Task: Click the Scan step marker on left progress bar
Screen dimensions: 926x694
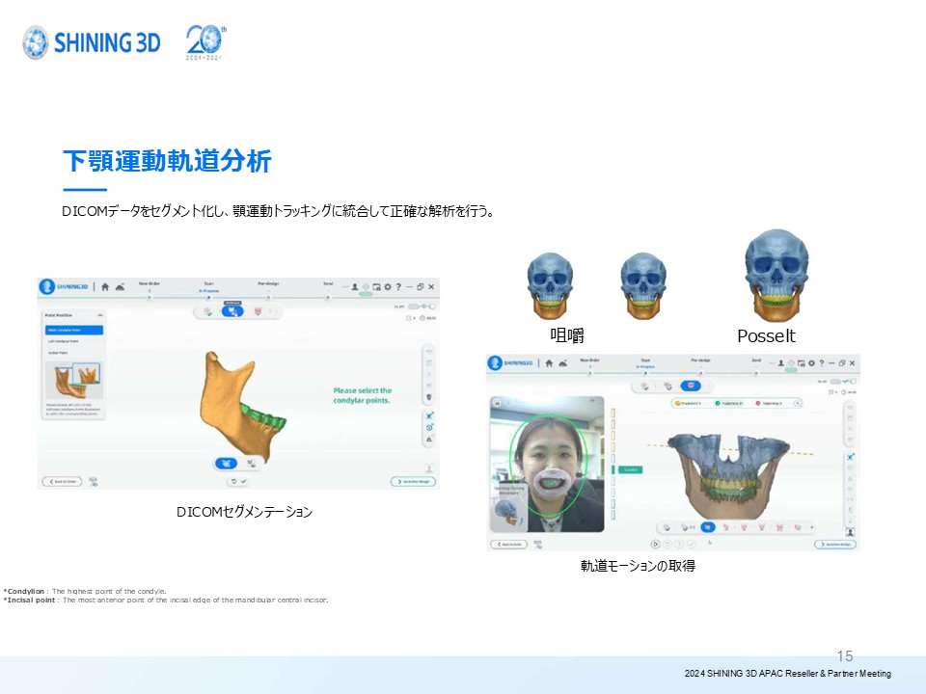Action: (208, 297)
